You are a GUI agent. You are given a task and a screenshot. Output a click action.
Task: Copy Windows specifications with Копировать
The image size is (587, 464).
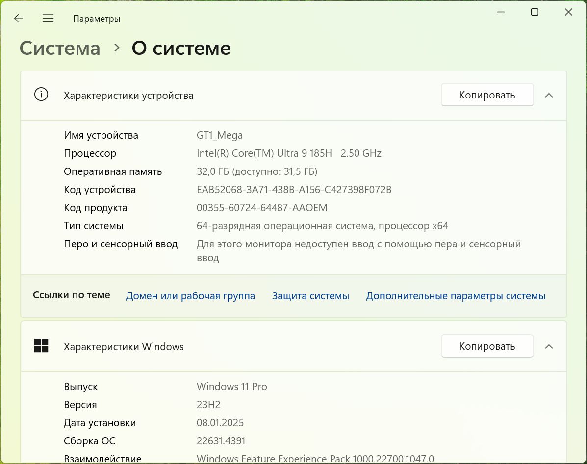point(487,346)
